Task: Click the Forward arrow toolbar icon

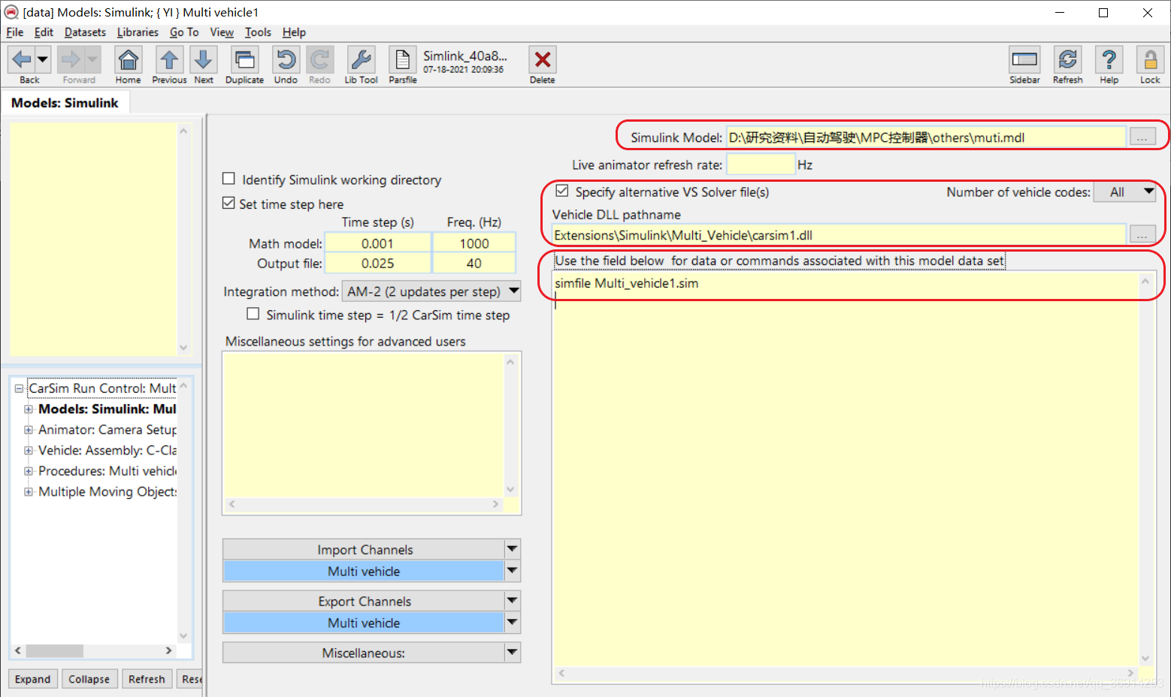Action: [71, 59]
